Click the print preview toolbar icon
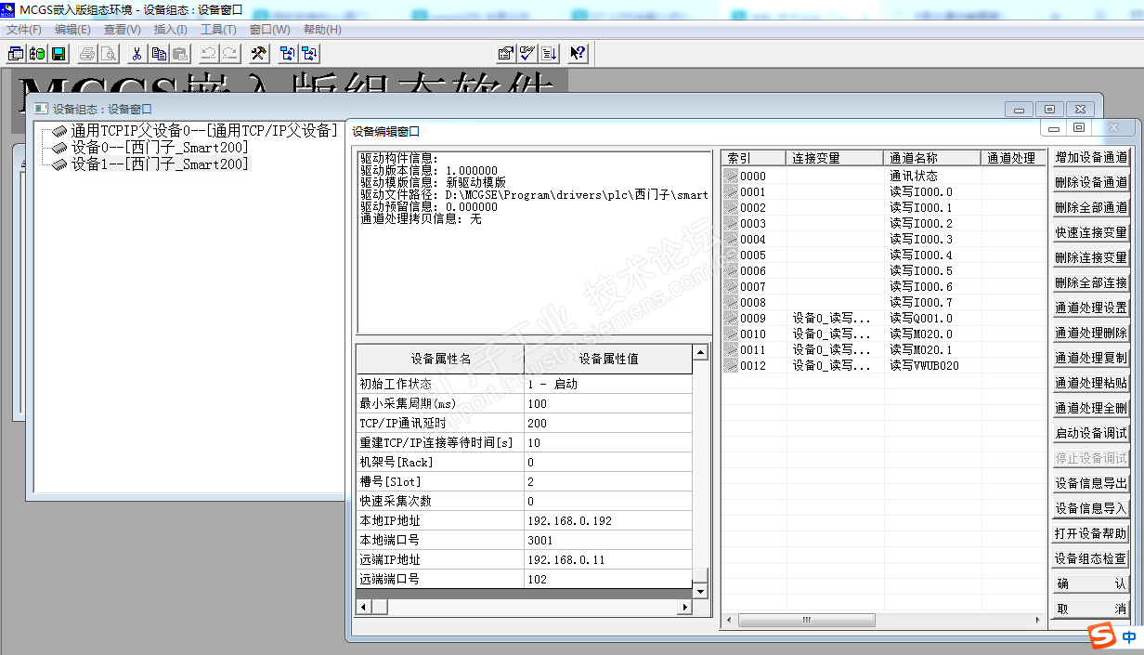Viewport: 1144px width, 655px height. tap(108, 54)
